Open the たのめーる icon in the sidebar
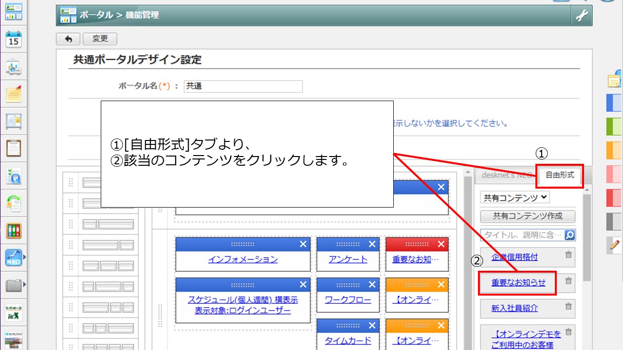 pos(14,312)
